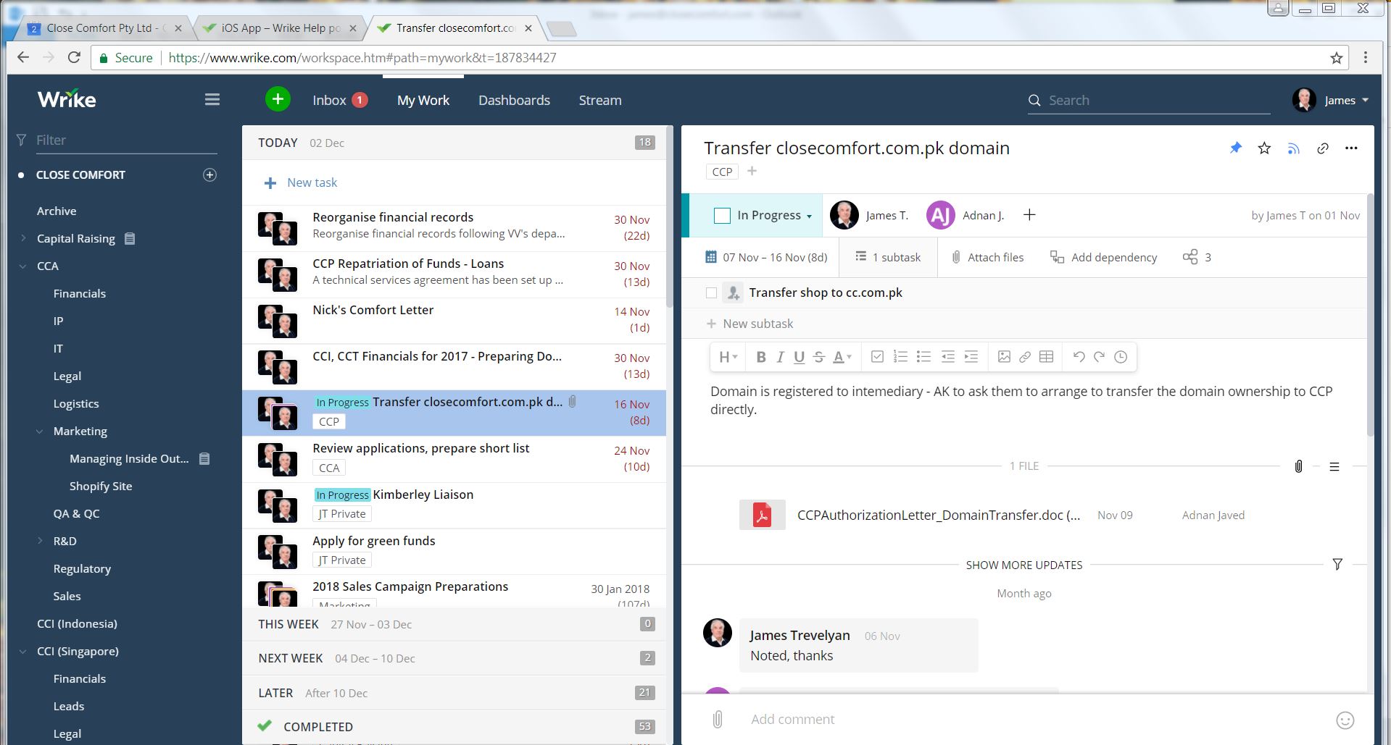The width and height of the screenshot is (1391, 745).
Task: Expand the Capital Raising folder
Action: 23,238
